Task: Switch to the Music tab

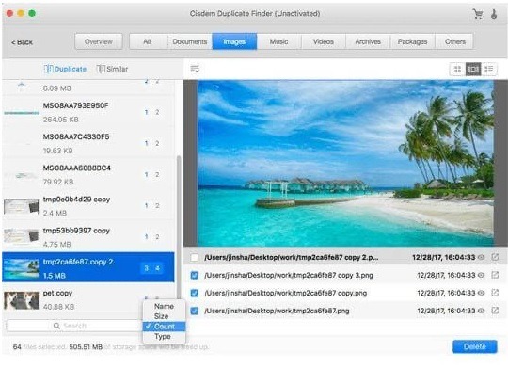Action: (x=279, y=41)
